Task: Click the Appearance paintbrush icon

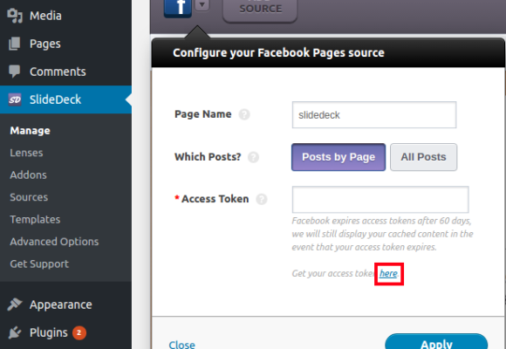Action: coord(15,305)
